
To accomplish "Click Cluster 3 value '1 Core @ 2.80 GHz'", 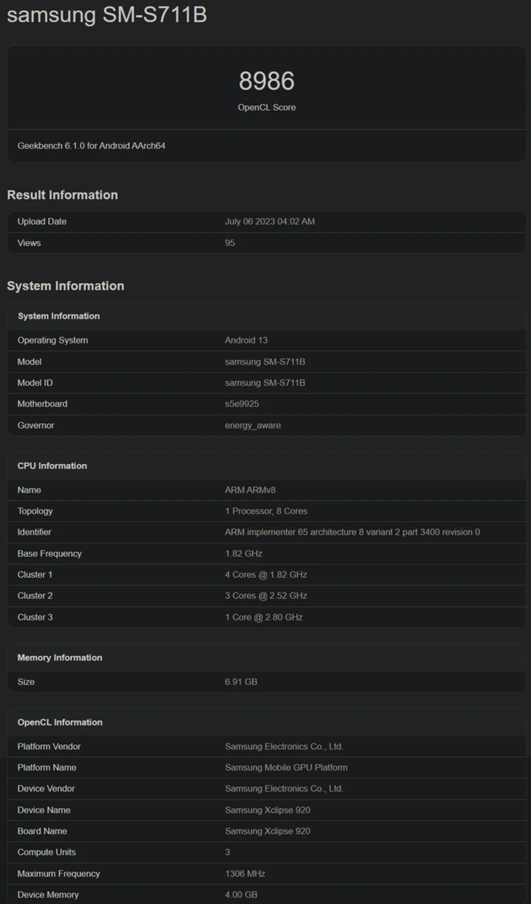I will (x=264, y=617).
